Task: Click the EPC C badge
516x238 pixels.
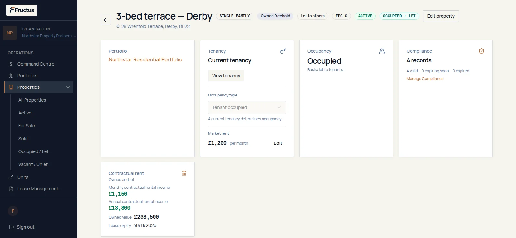Action: [x=342, y=16]
